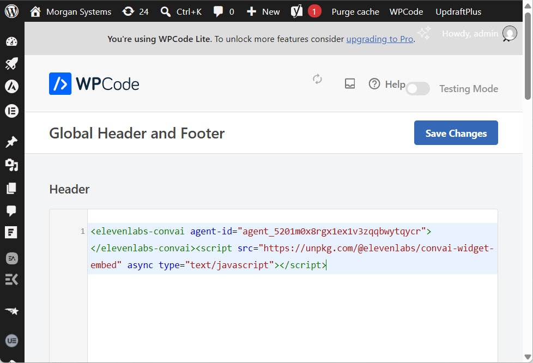Open the 24 pending updates
533x363 pixels.
(x=135, y=11)
